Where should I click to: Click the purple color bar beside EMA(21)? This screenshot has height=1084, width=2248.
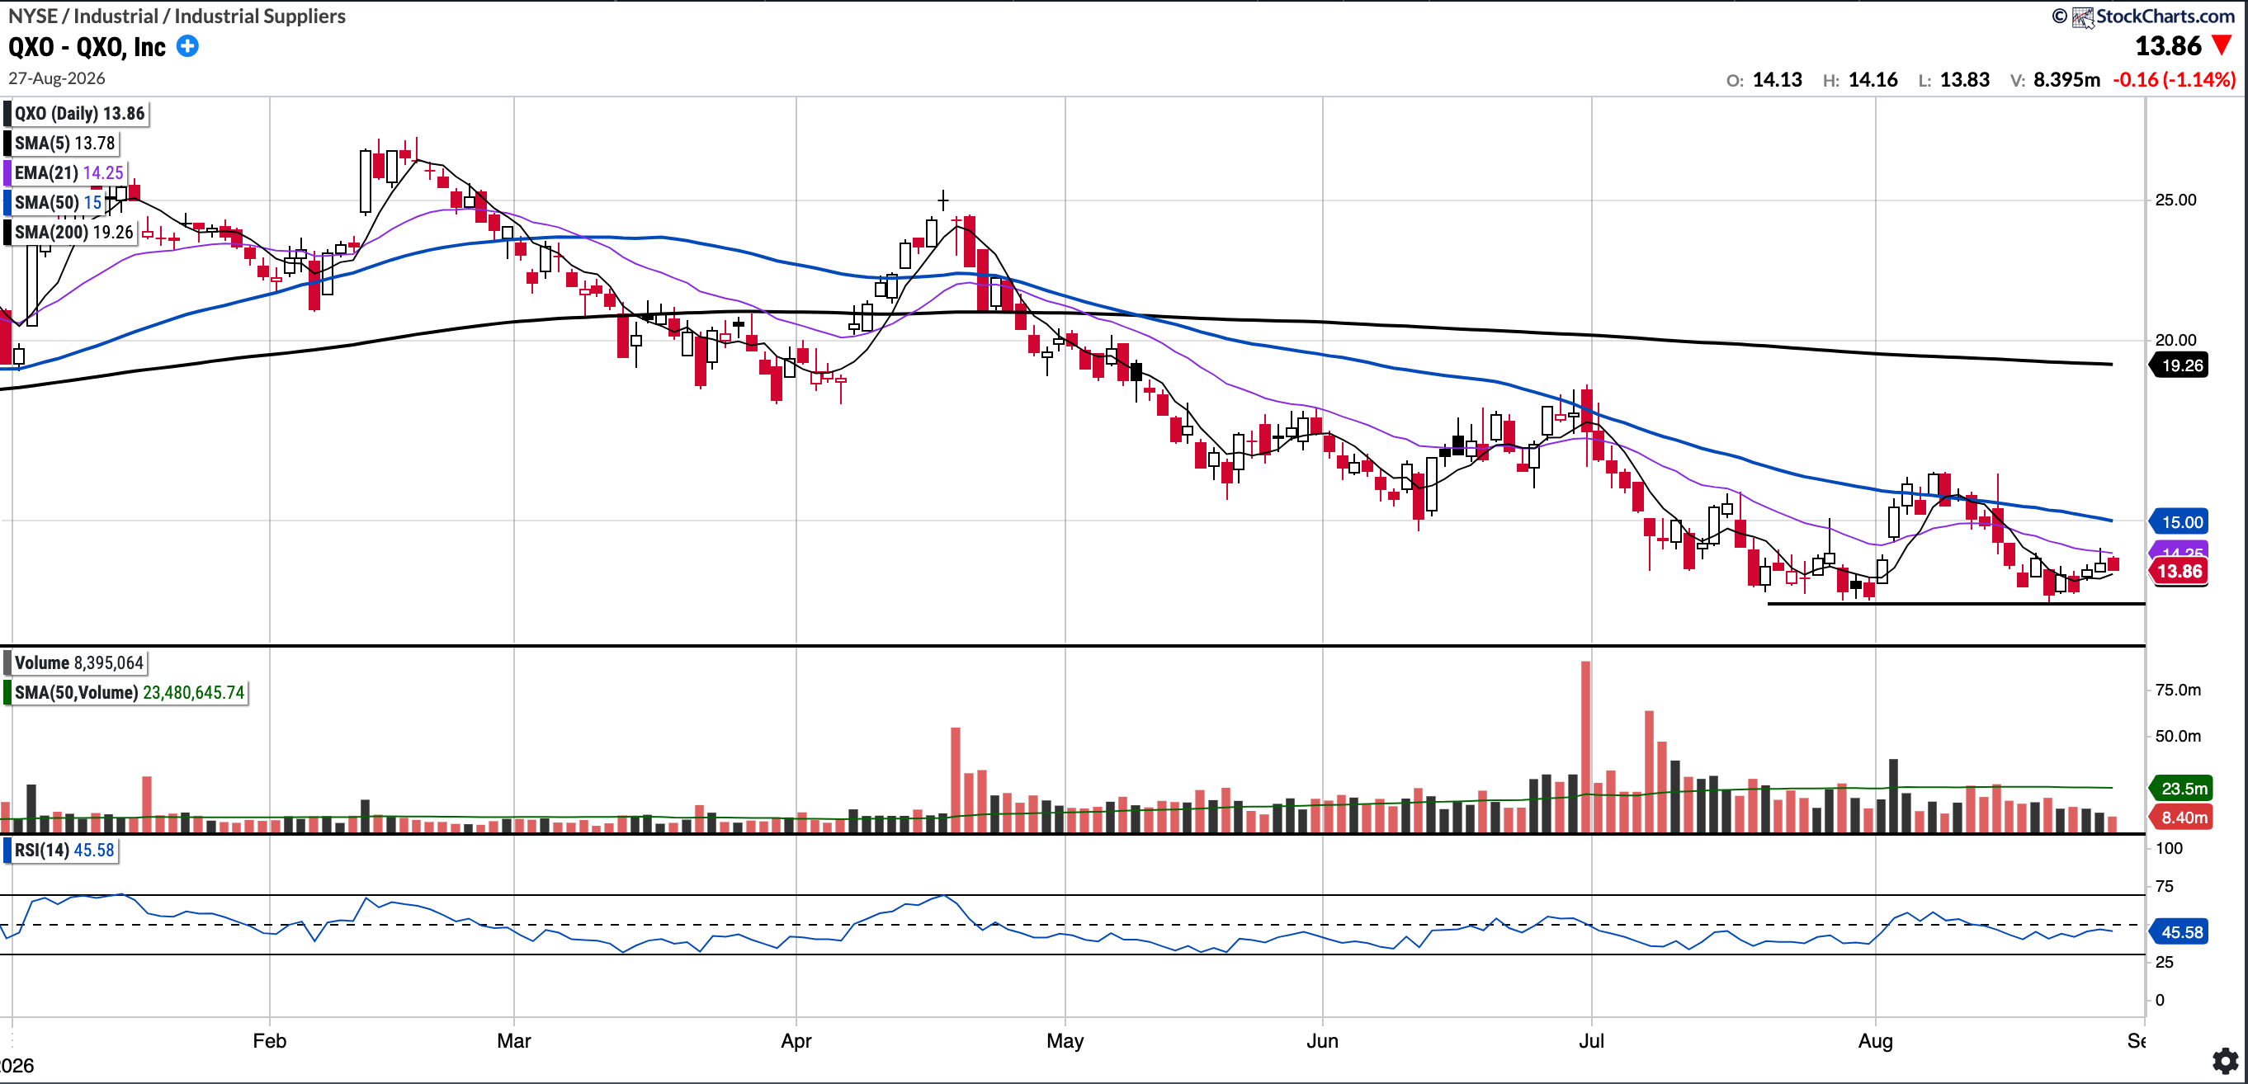pyautogui.click(x=8, y=172)
